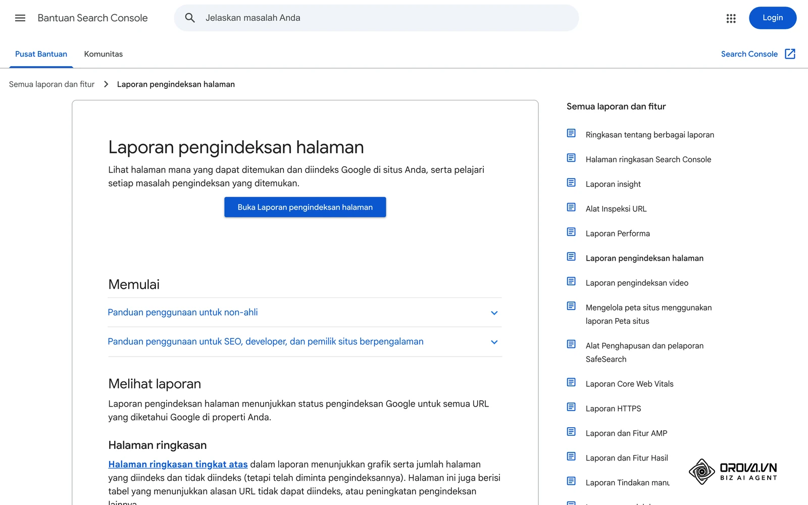Click the article icon beside Laporan Core Web Vitals
The height and width of the screenshot is (505, 808).
[571, 382]
